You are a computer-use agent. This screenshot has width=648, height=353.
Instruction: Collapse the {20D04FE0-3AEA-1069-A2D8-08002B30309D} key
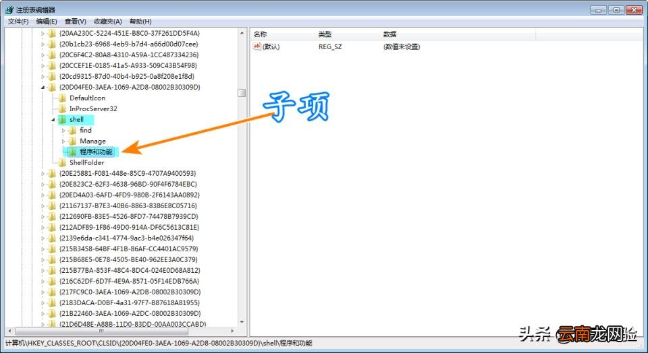pyautogui.click(x=43, y=88)
